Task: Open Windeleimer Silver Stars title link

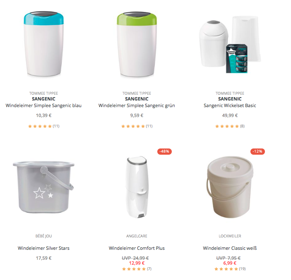Action: point(43,248)
